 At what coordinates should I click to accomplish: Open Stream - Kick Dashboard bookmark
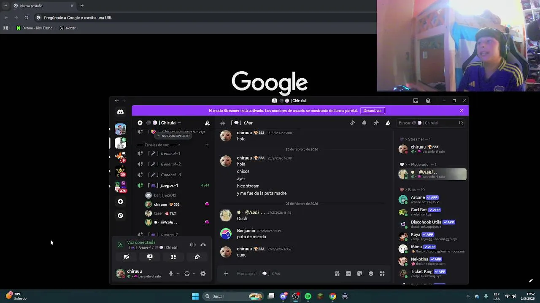[x=35, y=28]
